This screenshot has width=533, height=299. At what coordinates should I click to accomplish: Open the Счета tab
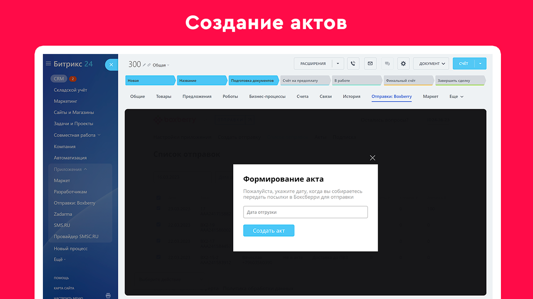click(x=303, y=96)
